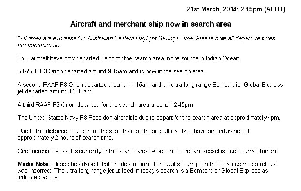This screenshot has width=301, height=191.
Task: Click the text 12.45pm
Action: pyautogui.click(x=182, y=105)
